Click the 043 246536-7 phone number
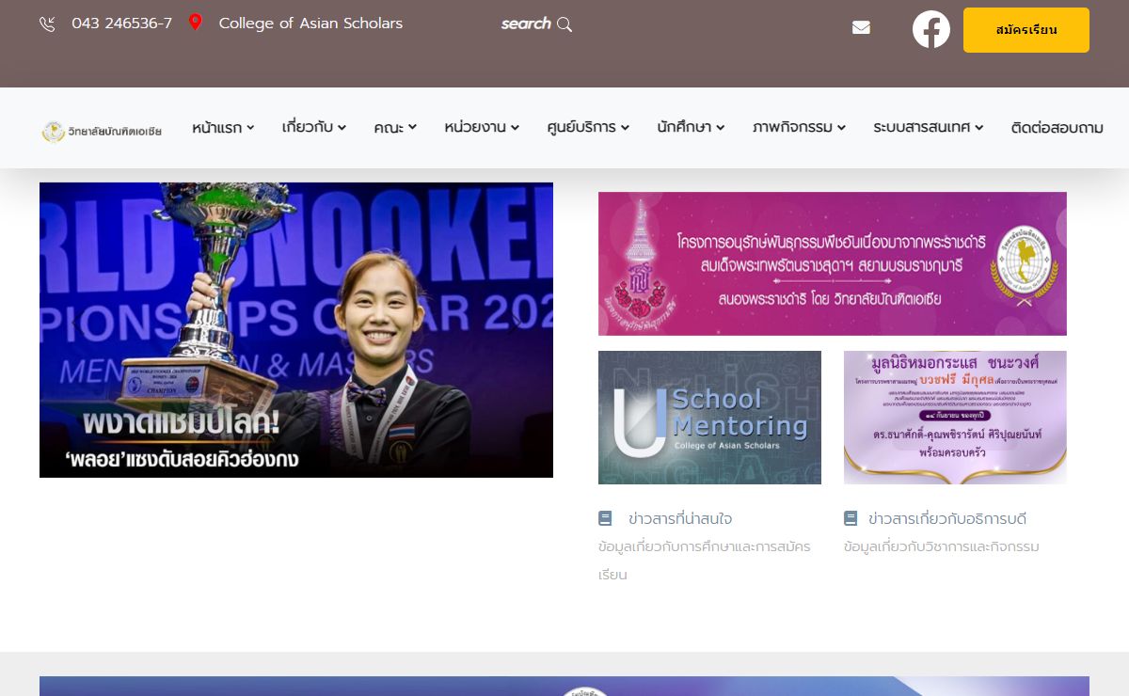The width and height of the screenshot is (1129, 696). point(122,24)
